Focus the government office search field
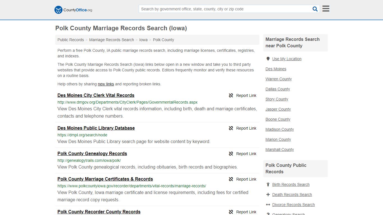 (x=225, y=9)
